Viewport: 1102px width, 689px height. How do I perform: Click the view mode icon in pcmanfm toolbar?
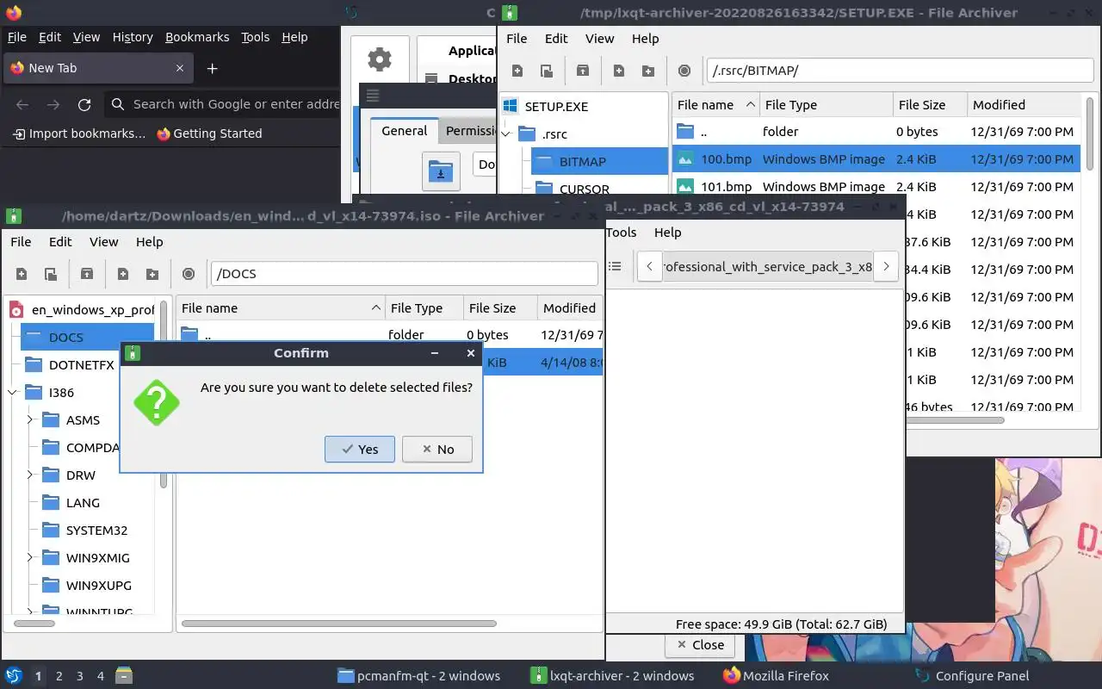tap(615, 266)
